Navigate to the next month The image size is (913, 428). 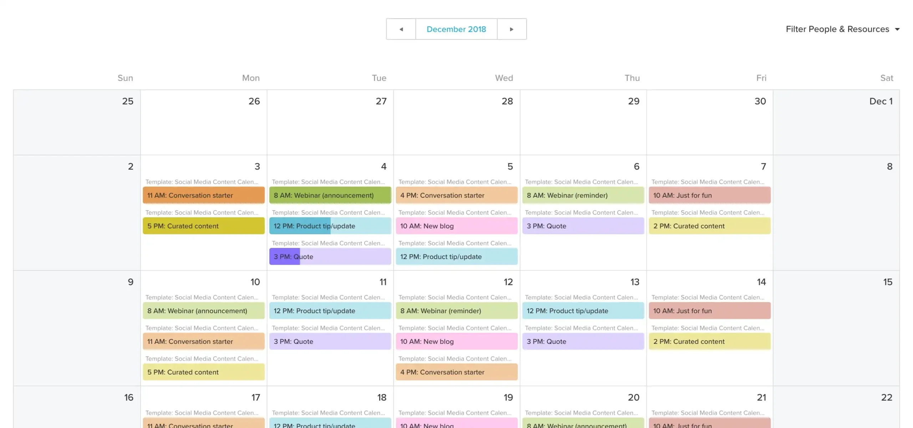tap(511, 29)
